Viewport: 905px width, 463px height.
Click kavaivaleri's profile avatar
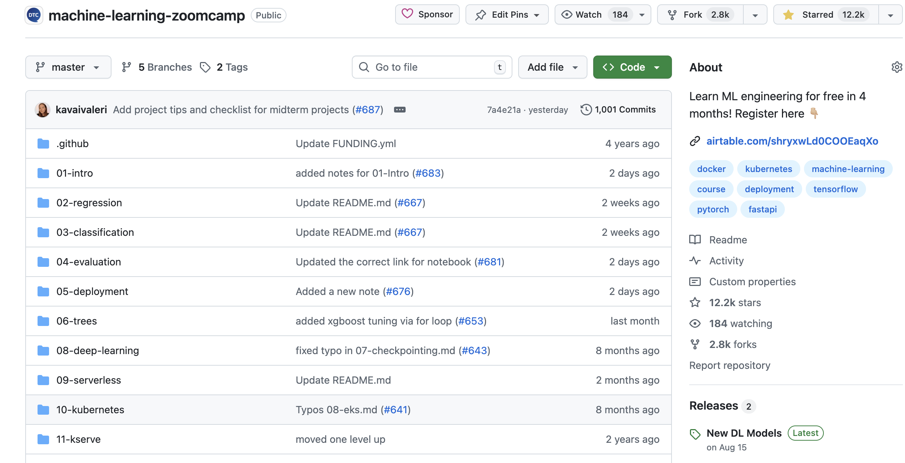tap(43, 110)
